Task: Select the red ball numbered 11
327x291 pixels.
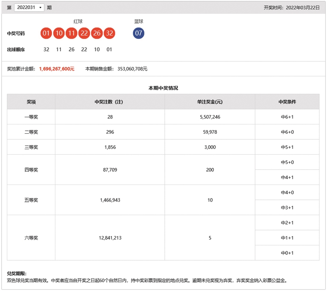Action: coord(72,33)
